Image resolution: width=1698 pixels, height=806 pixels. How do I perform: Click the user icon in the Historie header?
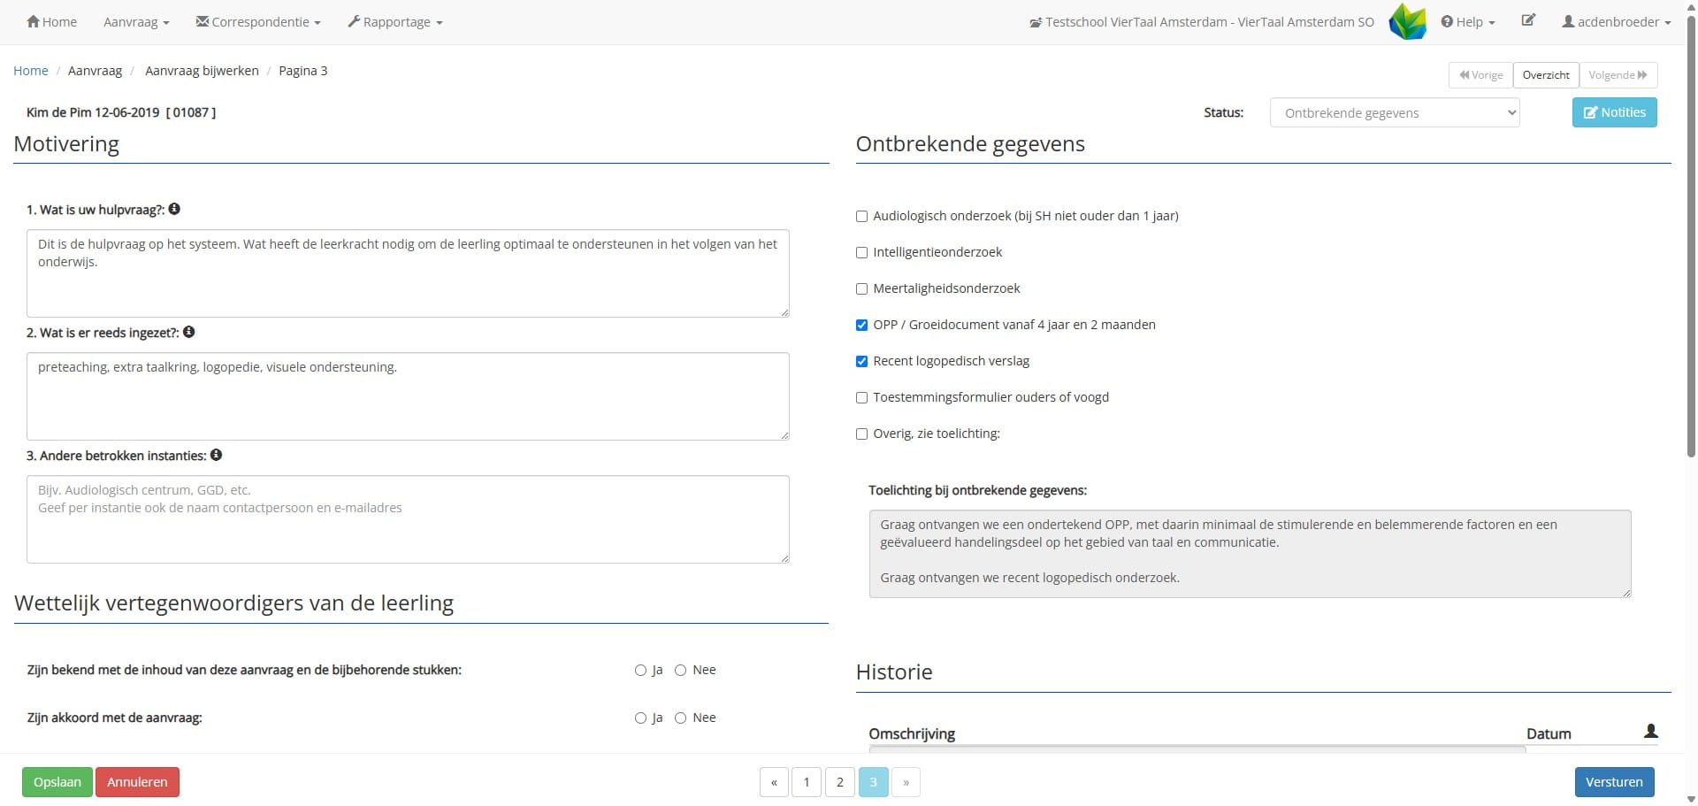point(1650,731)
